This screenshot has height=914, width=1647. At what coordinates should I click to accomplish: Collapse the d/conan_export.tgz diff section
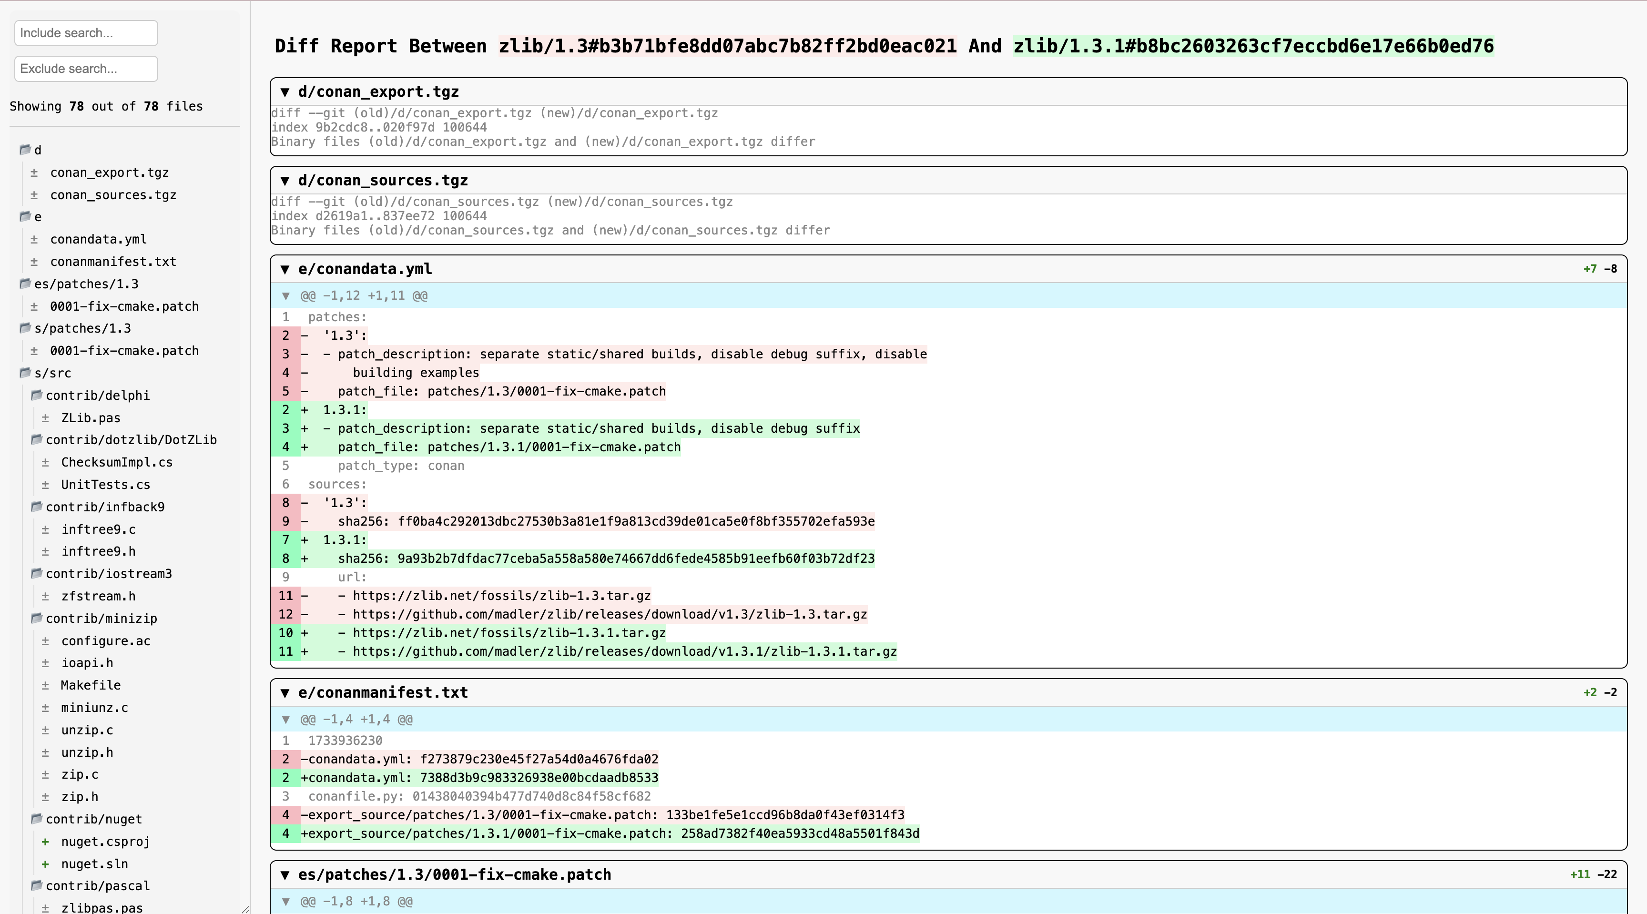point(285,91)
